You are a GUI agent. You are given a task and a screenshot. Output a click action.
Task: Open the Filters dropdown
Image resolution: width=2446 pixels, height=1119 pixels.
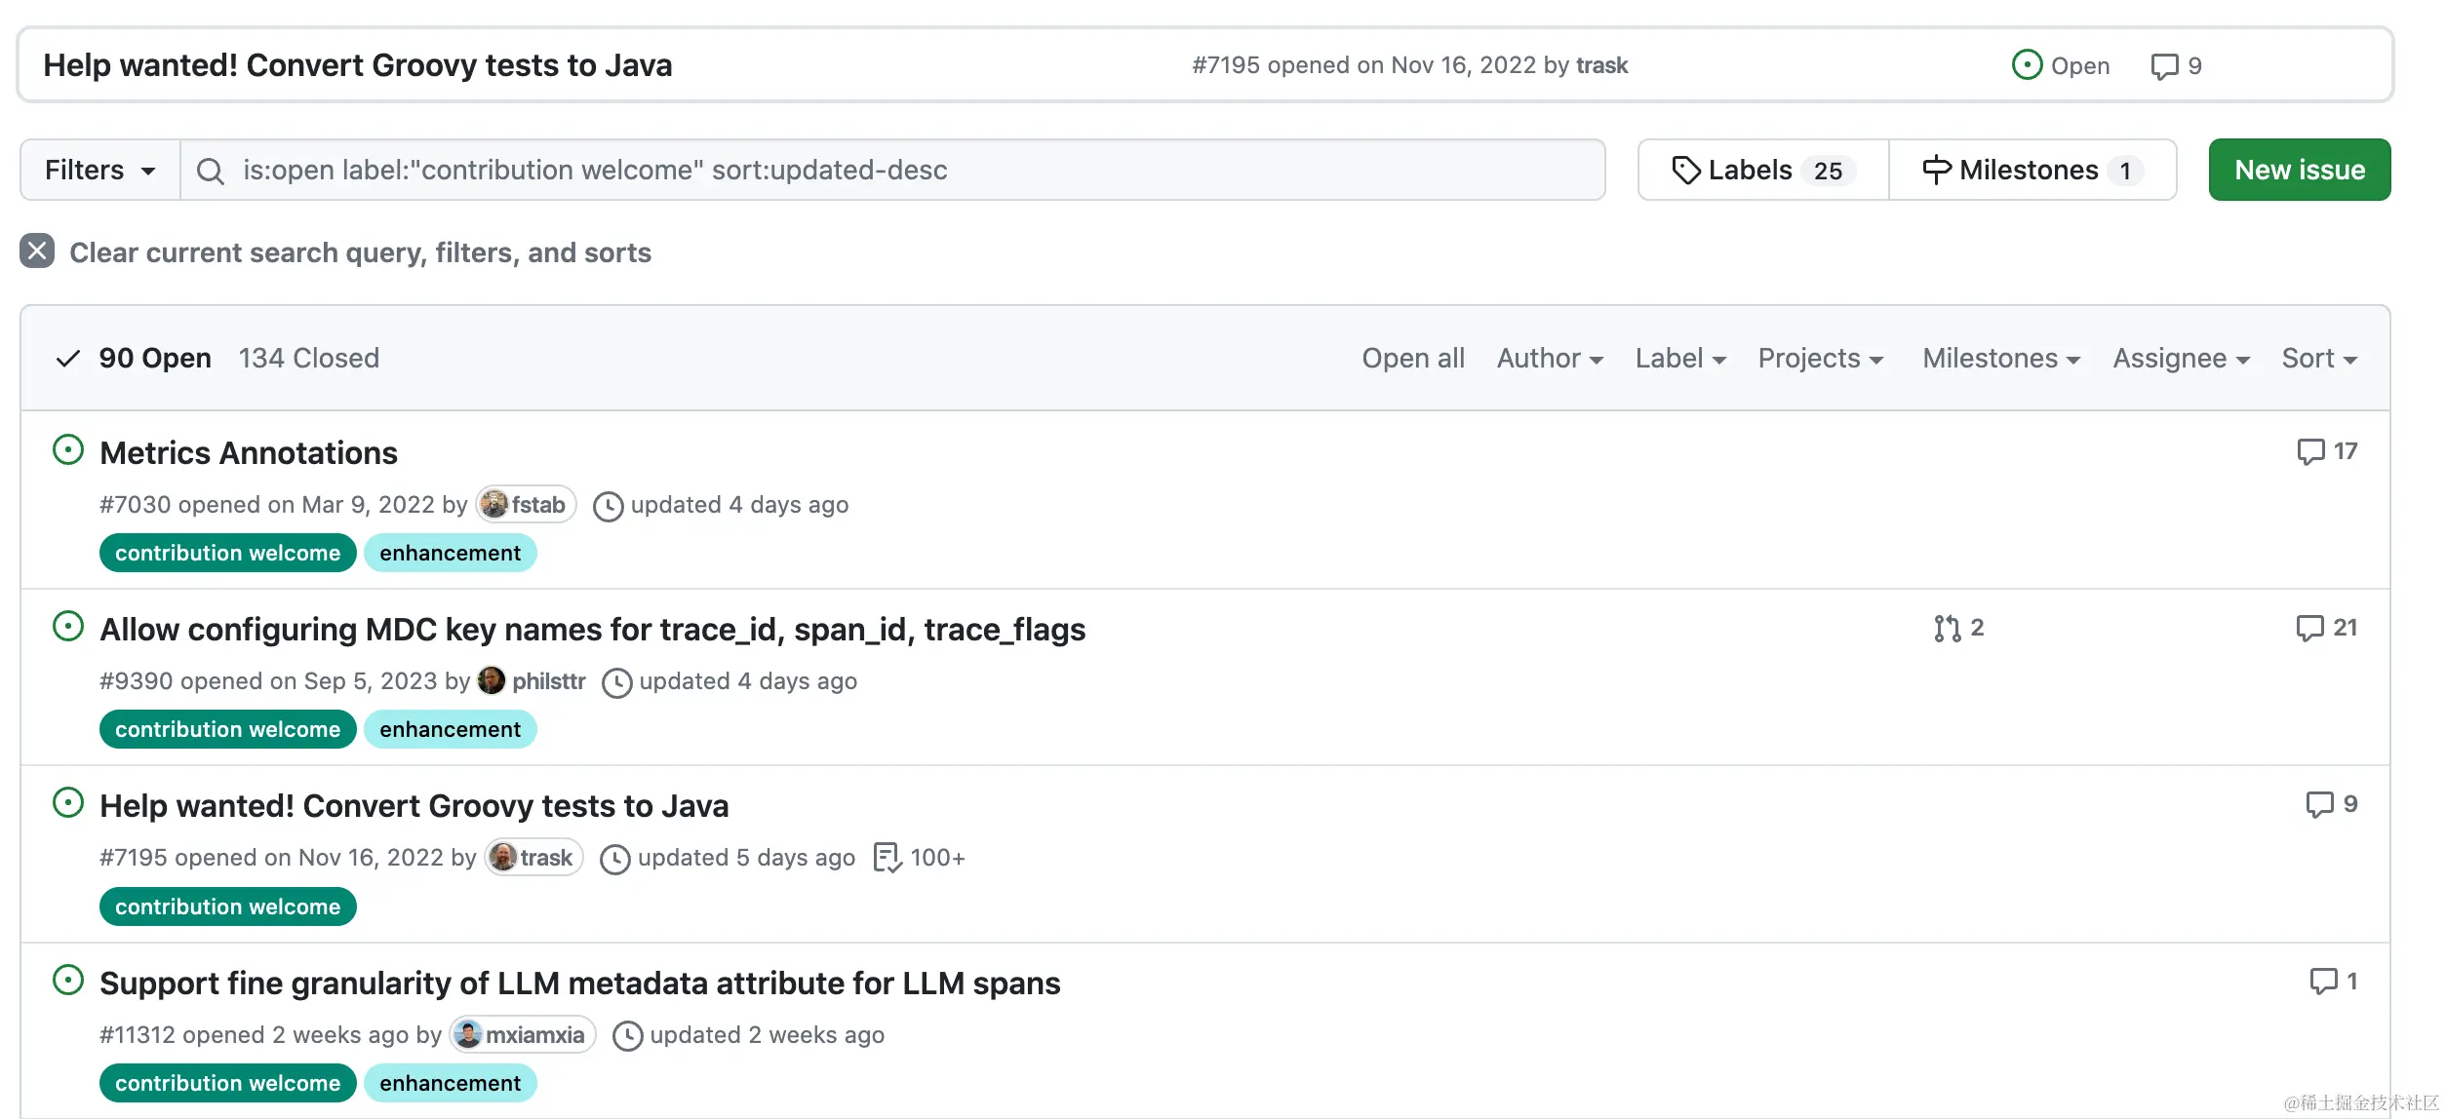99,171
